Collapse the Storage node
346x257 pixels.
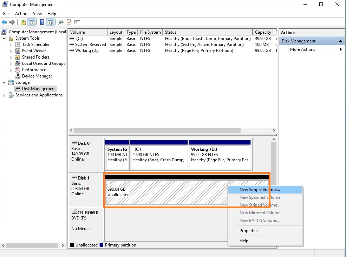click(x=4, y=83)
